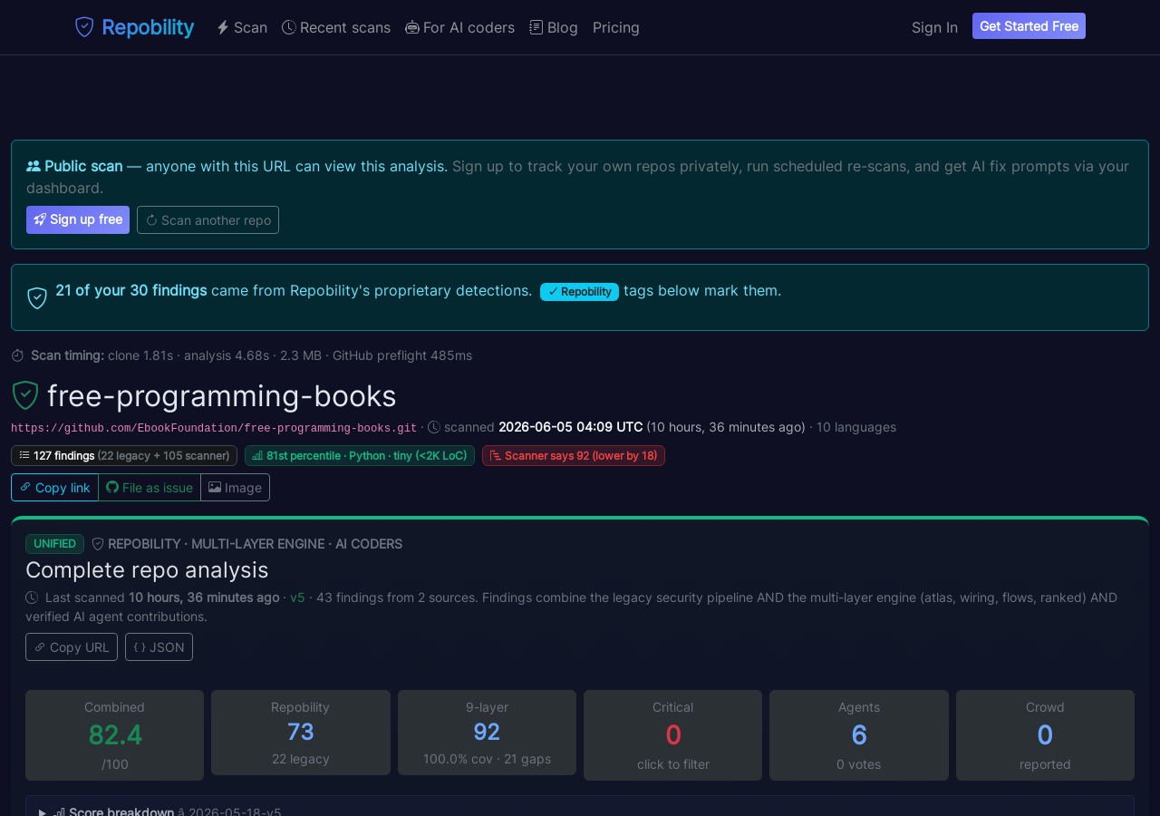Click the Sign up free button

[x=78, y=219]
